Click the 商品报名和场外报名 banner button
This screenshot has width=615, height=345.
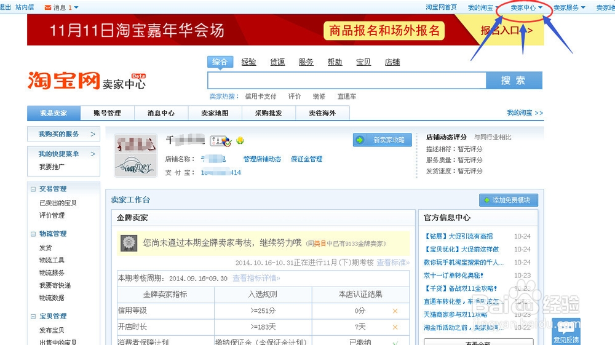click(384, 31)
